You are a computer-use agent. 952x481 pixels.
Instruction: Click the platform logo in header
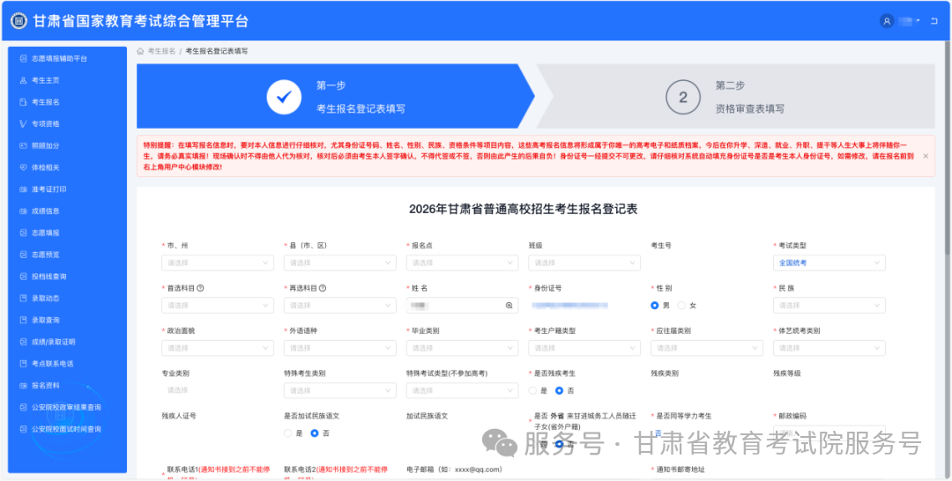[19, 20]
